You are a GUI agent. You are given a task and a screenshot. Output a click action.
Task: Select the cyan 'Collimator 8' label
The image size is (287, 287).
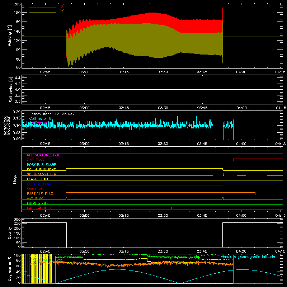(40, 118)
